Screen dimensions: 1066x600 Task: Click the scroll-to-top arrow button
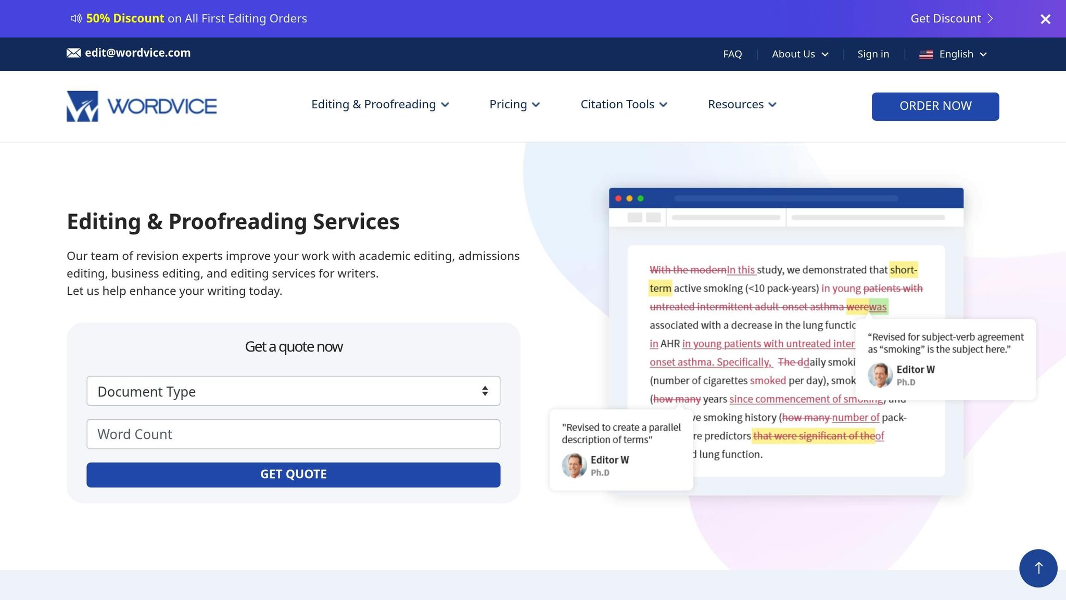coord(1038,568)
